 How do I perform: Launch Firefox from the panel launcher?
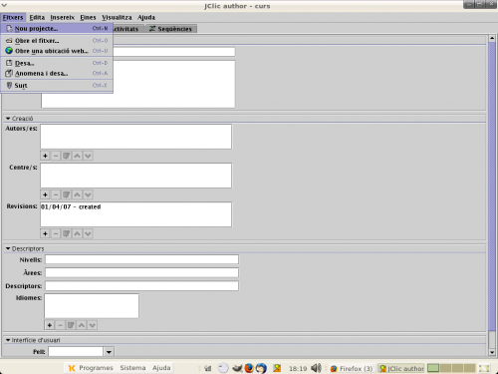pyautogui.click(x=249, y=368)
